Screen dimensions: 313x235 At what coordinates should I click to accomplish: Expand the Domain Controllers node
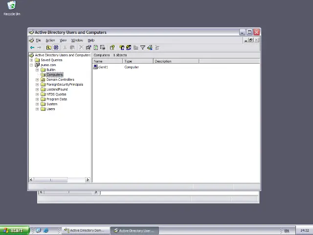pos(37,79)
